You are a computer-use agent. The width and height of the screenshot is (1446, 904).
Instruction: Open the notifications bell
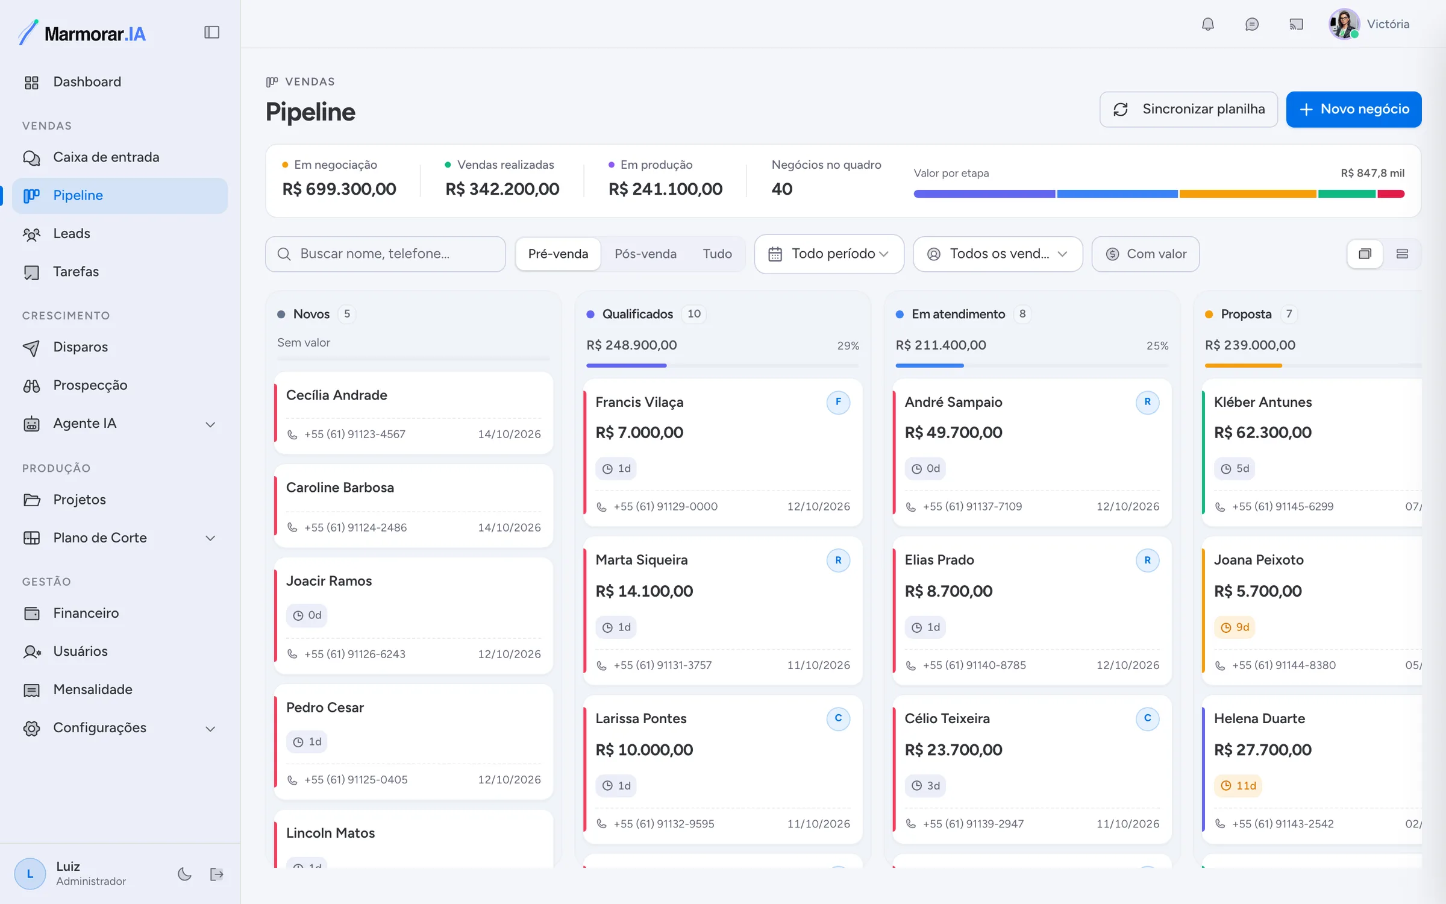[x=1208, y=24]
